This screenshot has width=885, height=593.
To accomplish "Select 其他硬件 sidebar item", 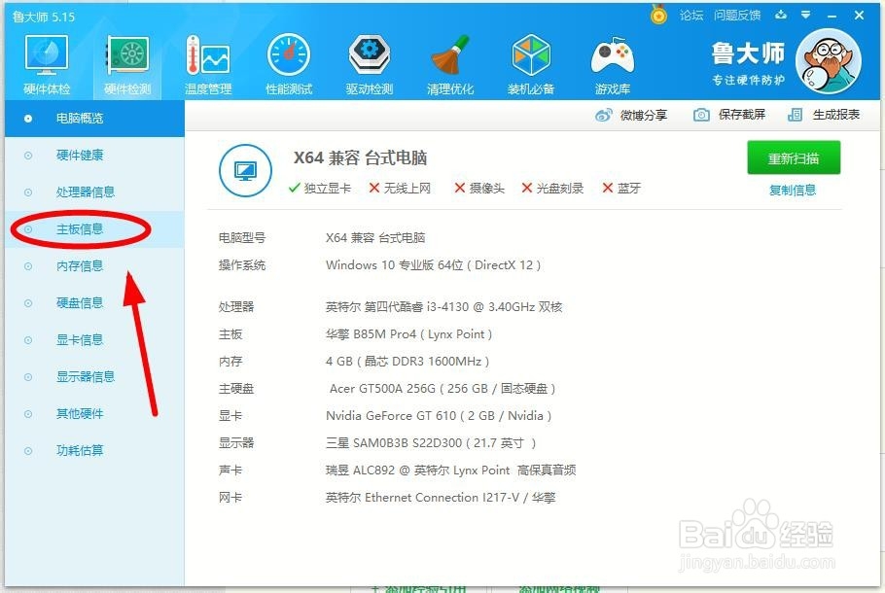I will click(95, 414).
